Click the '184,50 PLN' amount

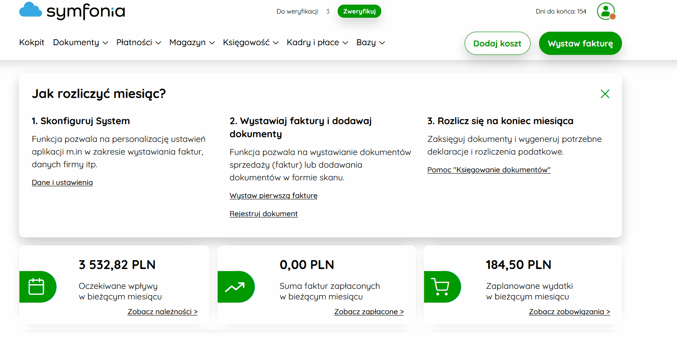(518, 265)
